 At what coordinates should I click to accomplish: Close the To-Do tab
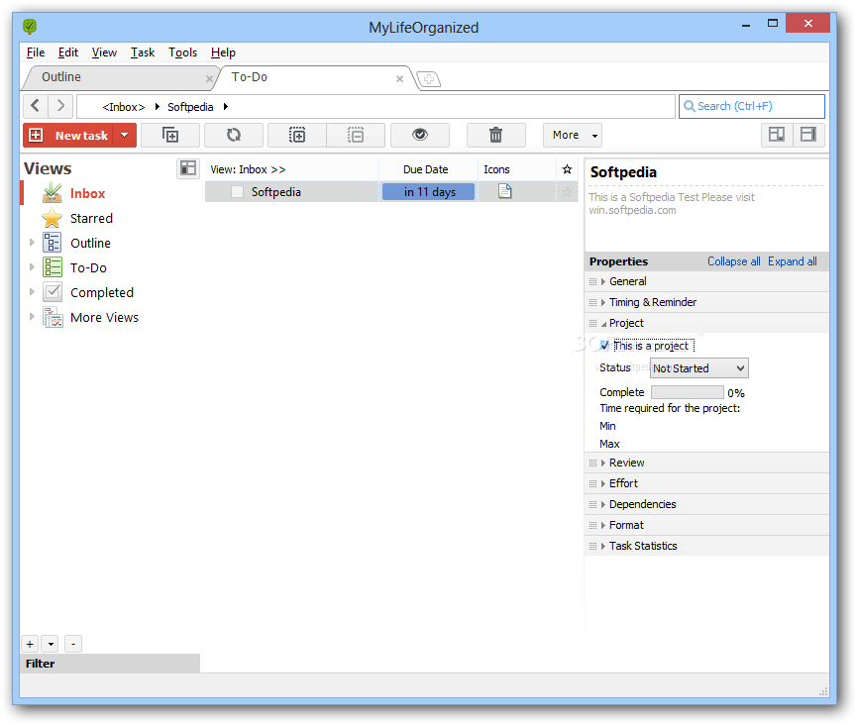click(x=399, y=78)
